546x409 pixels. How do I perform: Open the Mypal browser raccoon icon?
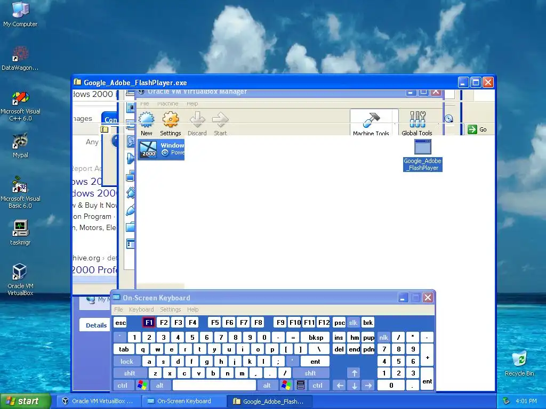[20, 145]
